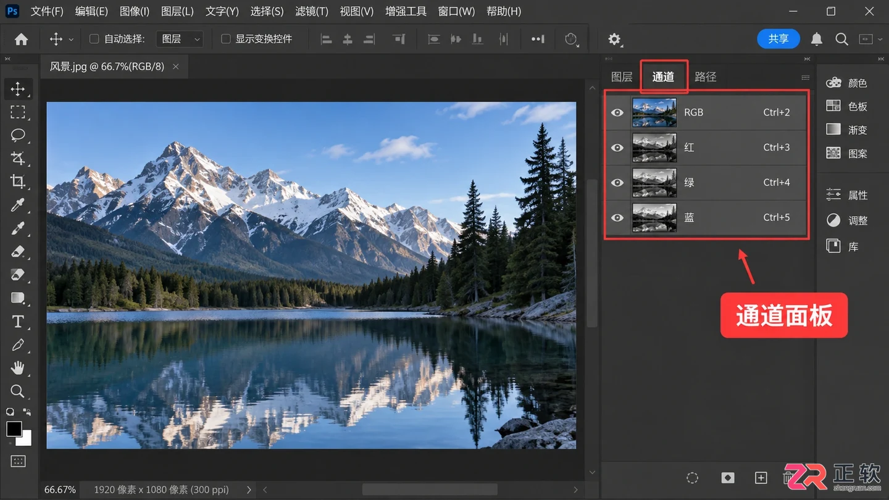
Task: Load channel as selection dashed circle icon
Action: pos(693,478)
